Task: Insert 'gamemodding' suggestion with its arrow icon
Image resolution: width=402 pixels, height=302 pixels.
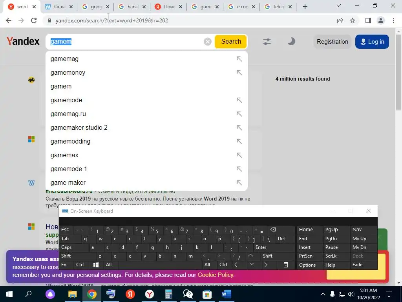Action: (239, 142)
